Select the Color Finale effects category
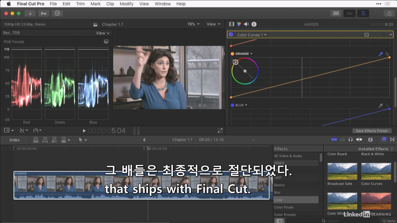This screenshot has height=223, width=397. 283,207
